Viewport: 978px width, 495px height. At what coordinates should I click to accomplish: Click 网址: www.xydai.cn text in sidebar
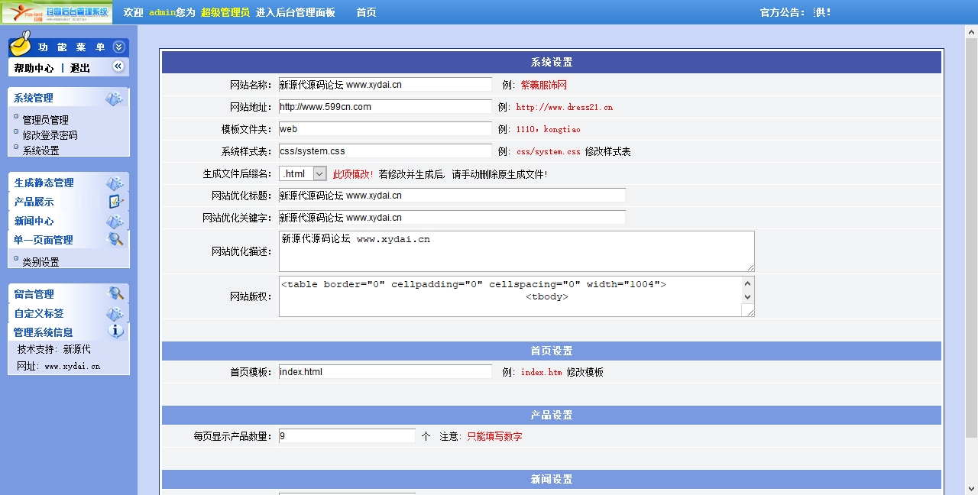point(58,366)
